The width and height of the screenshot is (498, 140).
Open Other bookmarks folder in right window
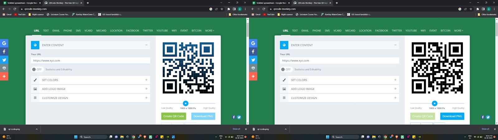pos(487,15)
